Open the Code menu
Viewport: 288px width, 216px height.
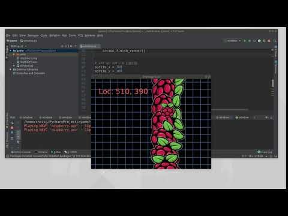44,35
